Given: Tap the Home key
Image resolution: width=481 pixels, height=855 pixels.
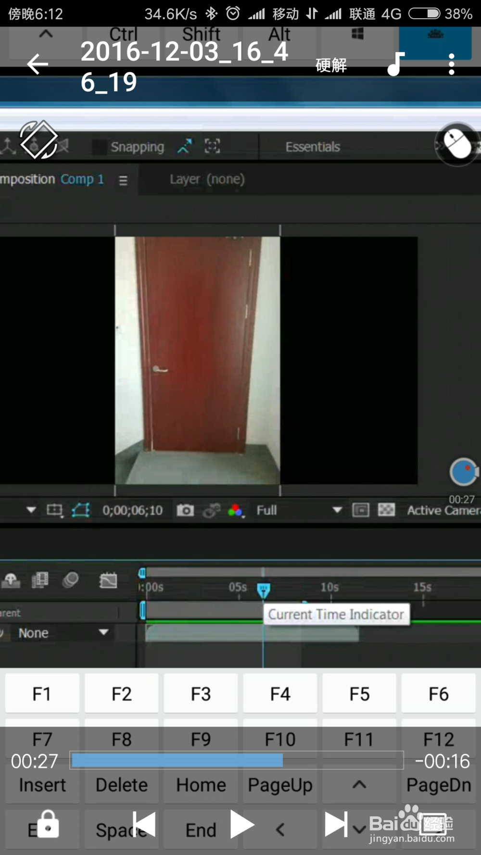Looking at the screenshot, I should [x=201, y=785].
